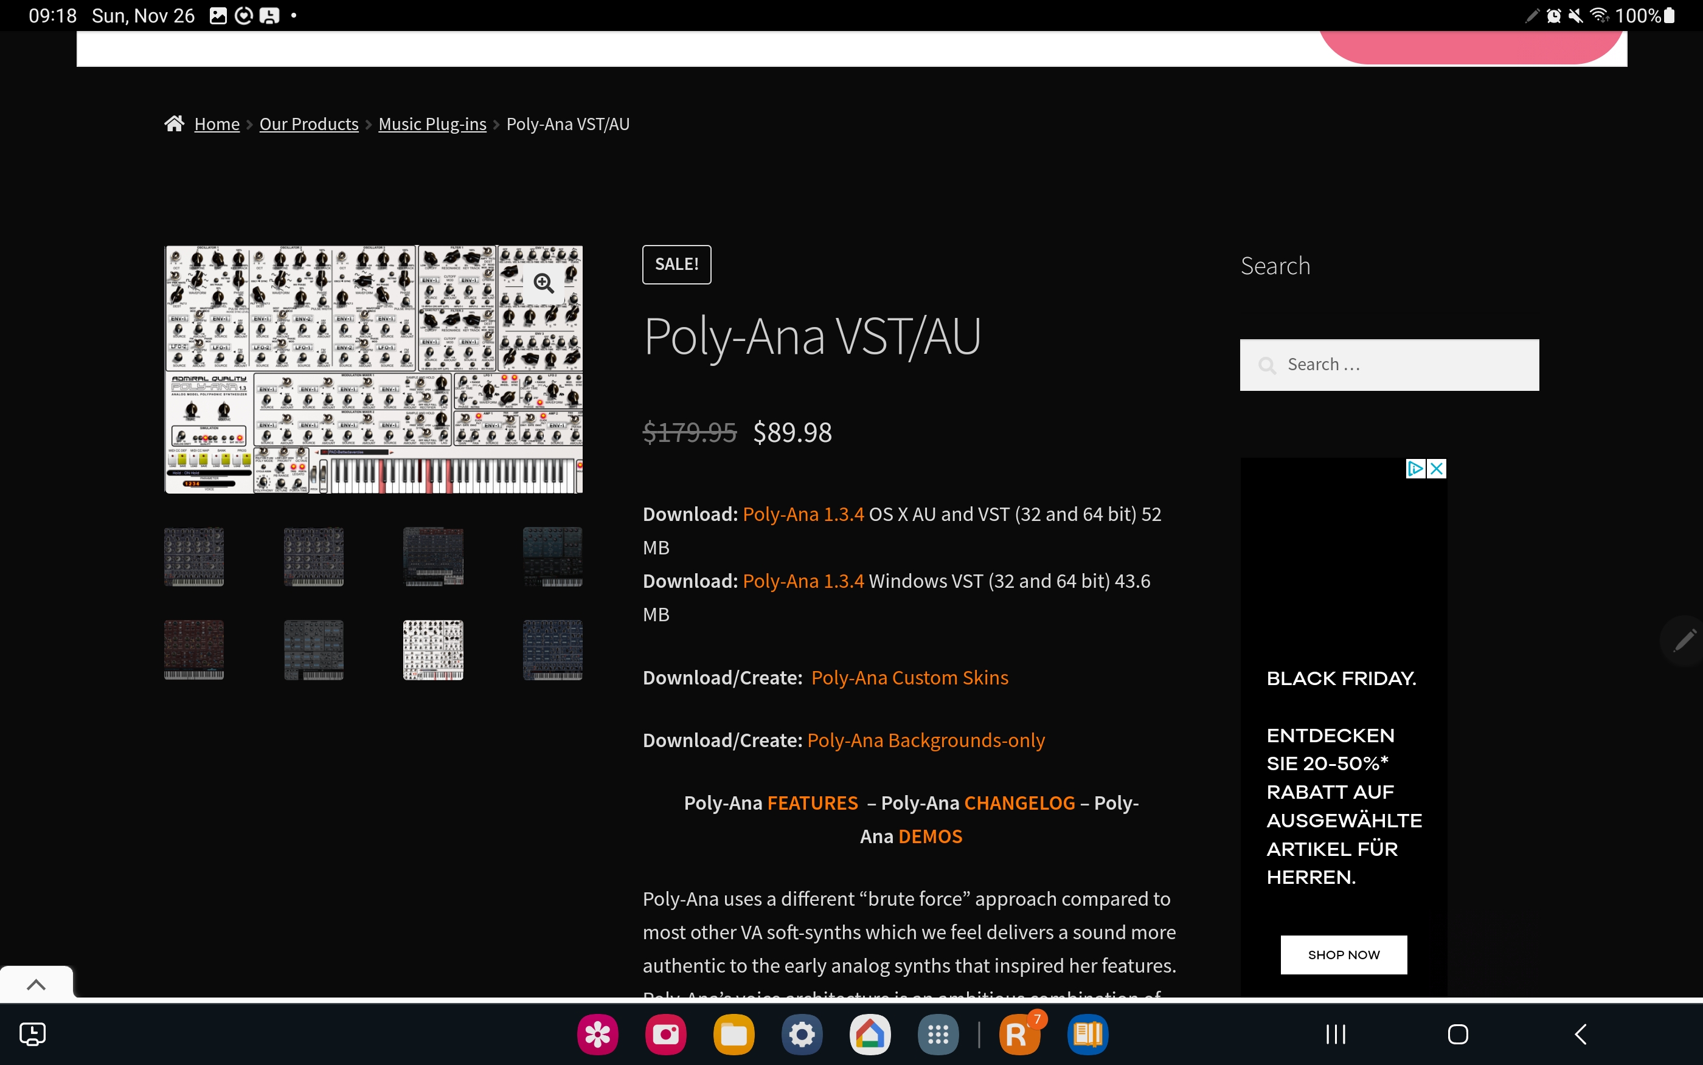Open the Home breadcrumb link
This screenshot has width=1703, height=1065.
pos(217,124)
